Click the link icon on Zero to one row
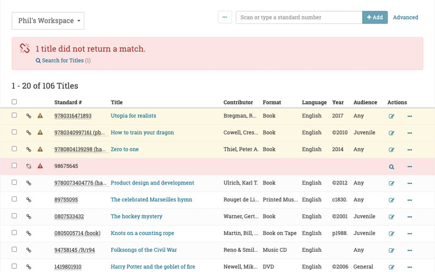Screen dimensions: 435x272 [x=29, y=149]
